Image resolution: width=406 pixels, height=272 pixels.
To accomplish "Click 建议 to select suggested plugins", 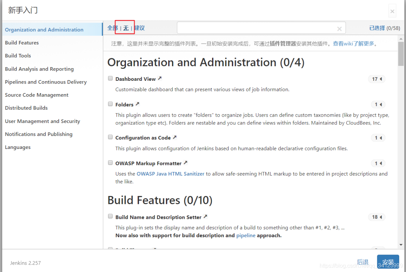I will click(x=139, y=28).
